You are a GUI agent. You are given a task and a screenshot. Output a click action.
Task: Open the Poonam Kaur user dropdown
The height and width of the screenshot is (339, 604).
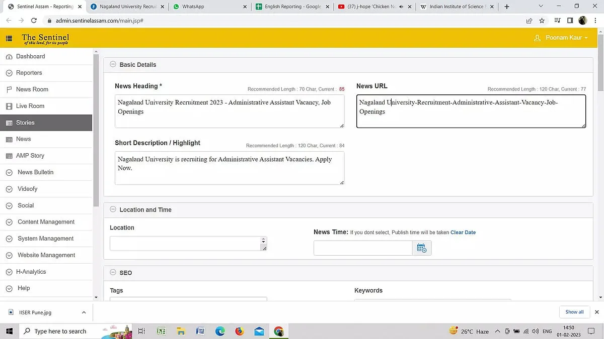[x=561, y=38]
